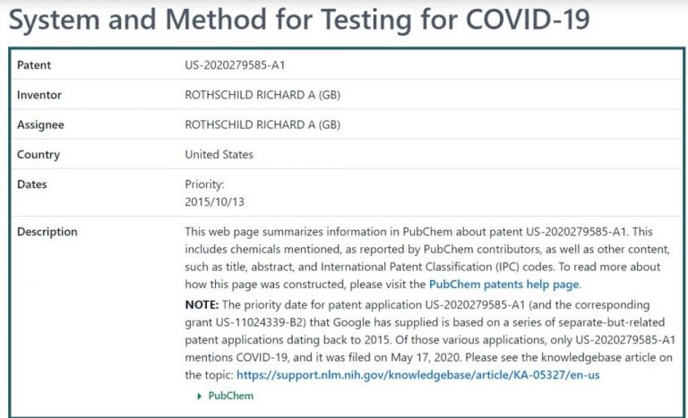
Task: Select the priority date 2015/10/13
Action: click(214, 201)
